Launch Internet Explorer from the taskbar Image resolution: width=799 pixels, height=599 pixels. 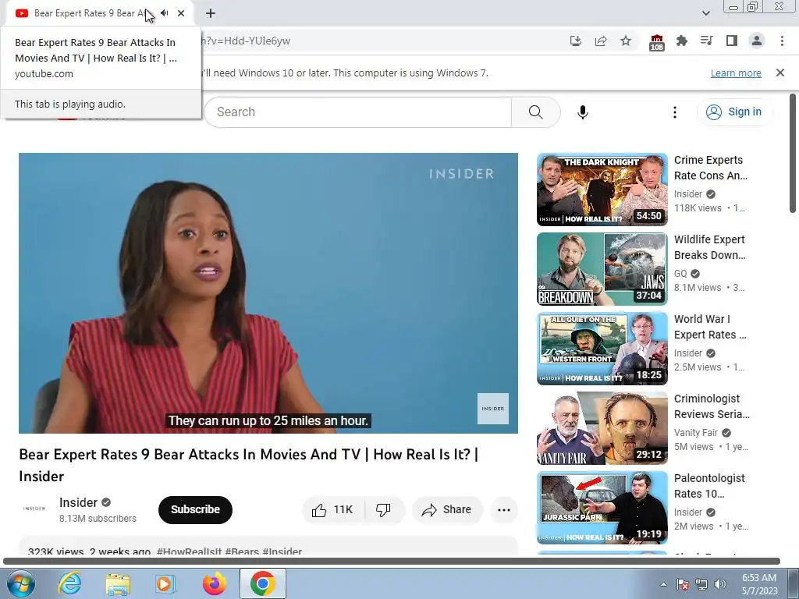[69, 583]
